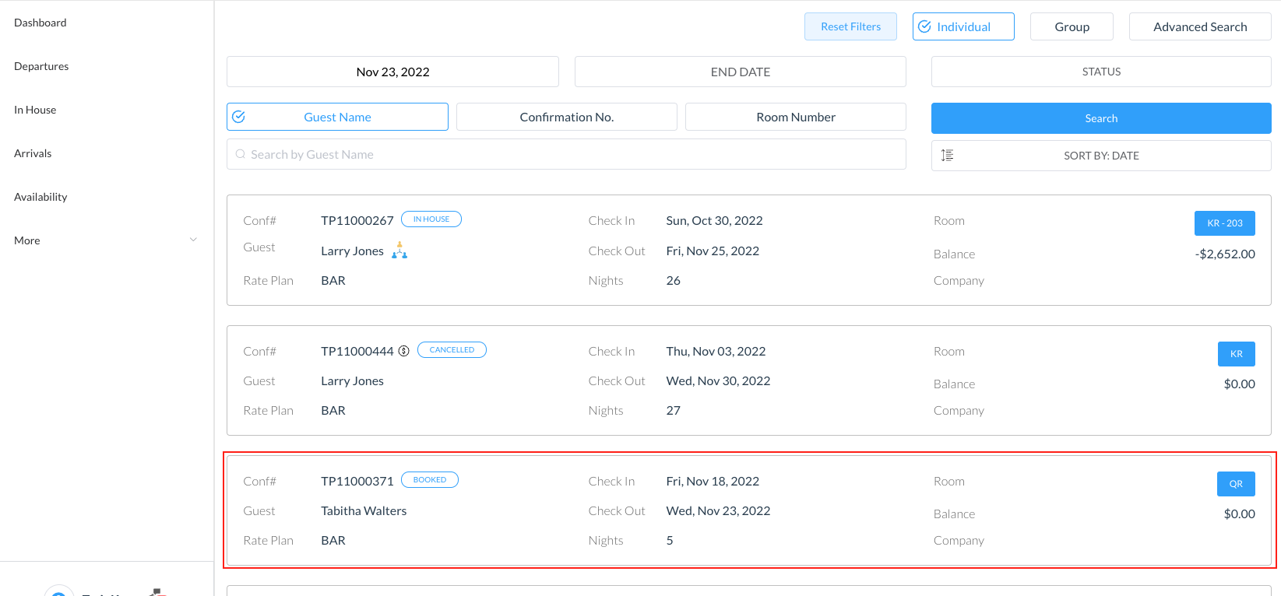
Task: Click the magnifier icon in guest search box
Action: pos(241,155)
